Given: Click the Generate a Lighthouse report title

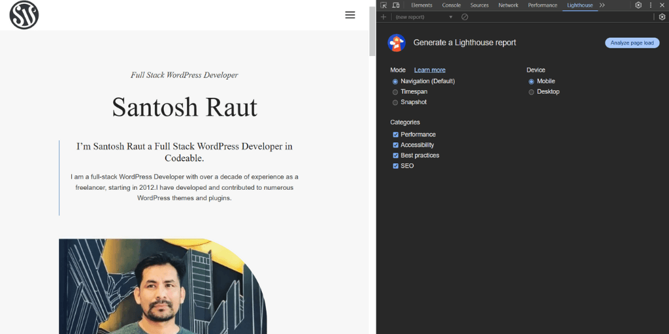Looking at the screenshot, I should coord(465,42).
